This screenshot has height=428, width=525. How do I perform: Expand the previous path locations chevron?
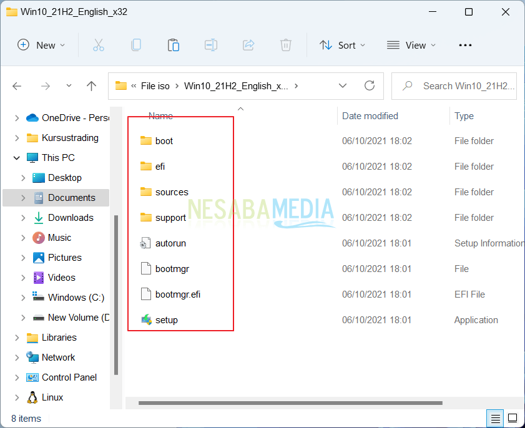134,86
